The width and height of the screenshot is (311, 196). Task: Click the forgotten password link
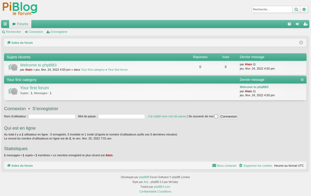(x=167, y=117)
